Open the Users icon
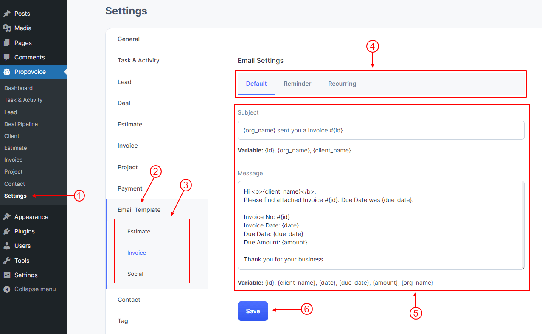542x334 pixels. click(x=7, y=245)
